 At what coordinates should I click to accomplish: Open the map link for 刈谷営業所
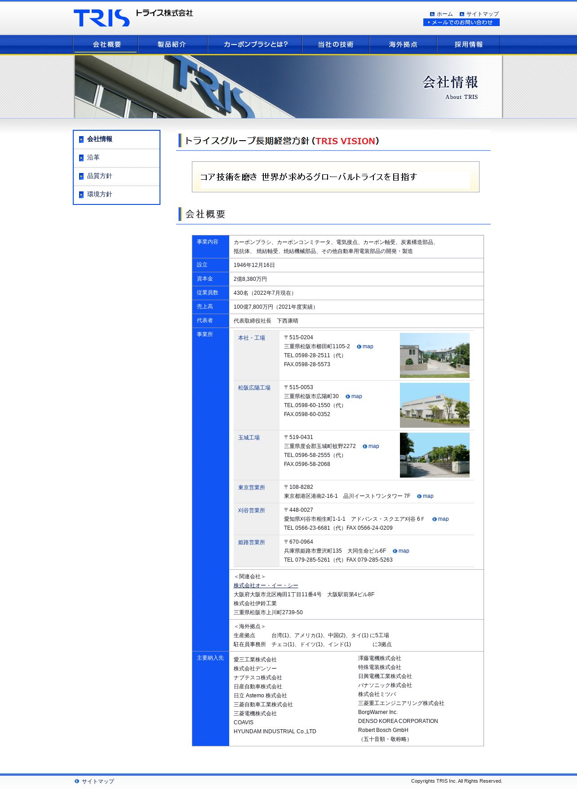click(444, 519)
